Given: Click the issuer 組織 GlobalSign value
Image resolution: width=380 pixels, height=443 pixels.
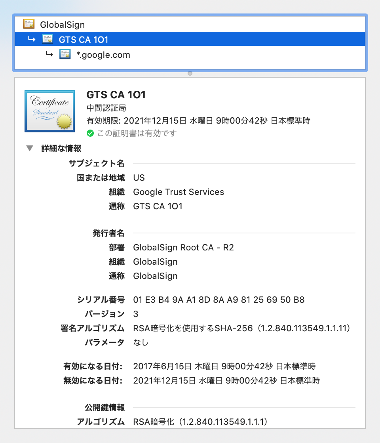Looking at the screenshot, I should (155, 262).
